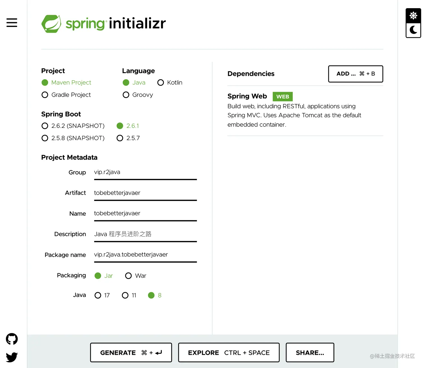Viewport: 424px width, 368px height.
Task: Click the Spring Web description text
Action: 294,115
